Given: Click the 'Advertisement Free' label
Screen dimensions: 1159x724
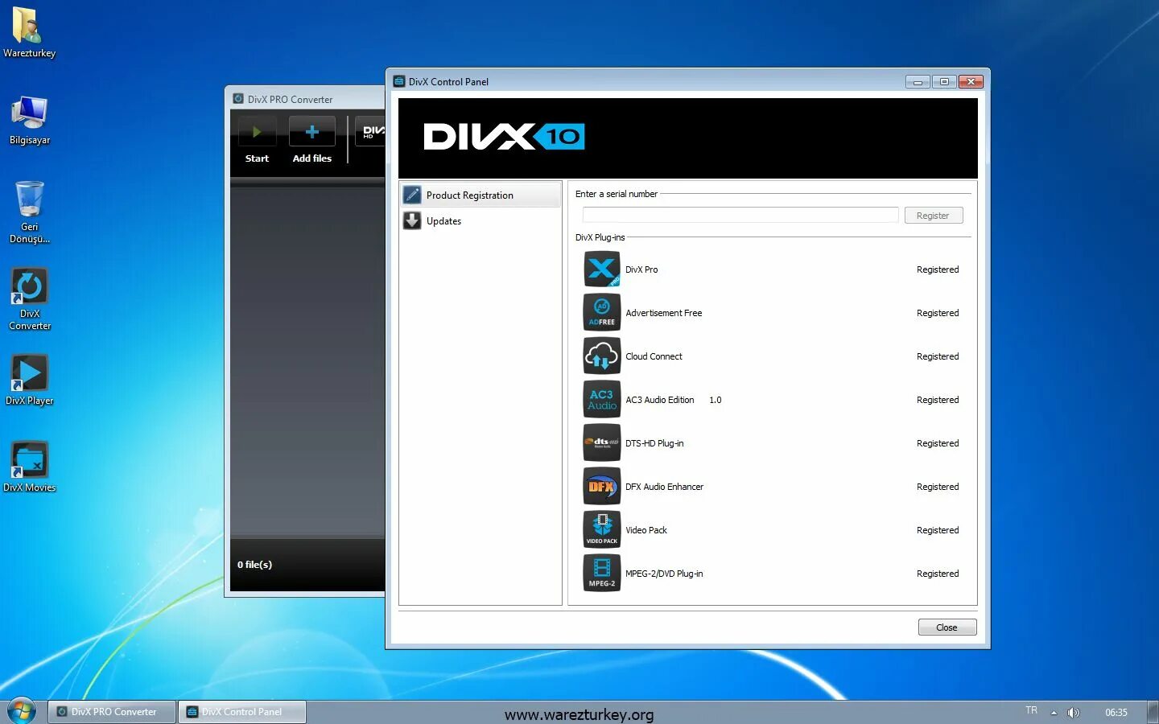Looking at the screenshot, I should click(664, 313).
